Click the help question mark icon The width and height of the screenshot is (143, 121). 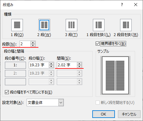(x=122, y=5)
